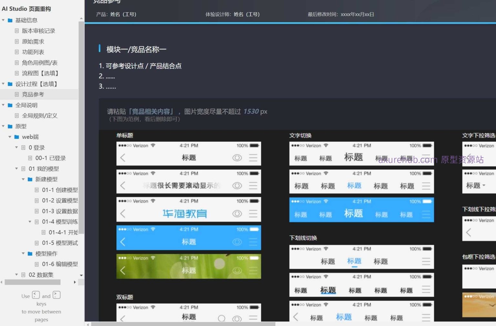Collapse the web端 subtree
Viewport: 496px width, 326px height.
(10, 137)
